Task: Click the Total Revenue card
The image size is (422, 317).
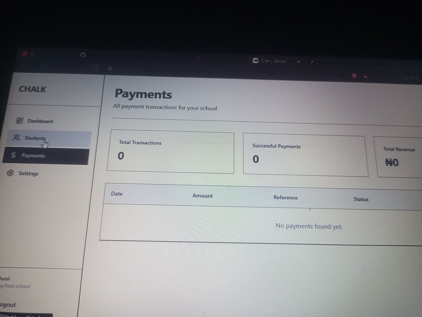Action: click(397, 157)
